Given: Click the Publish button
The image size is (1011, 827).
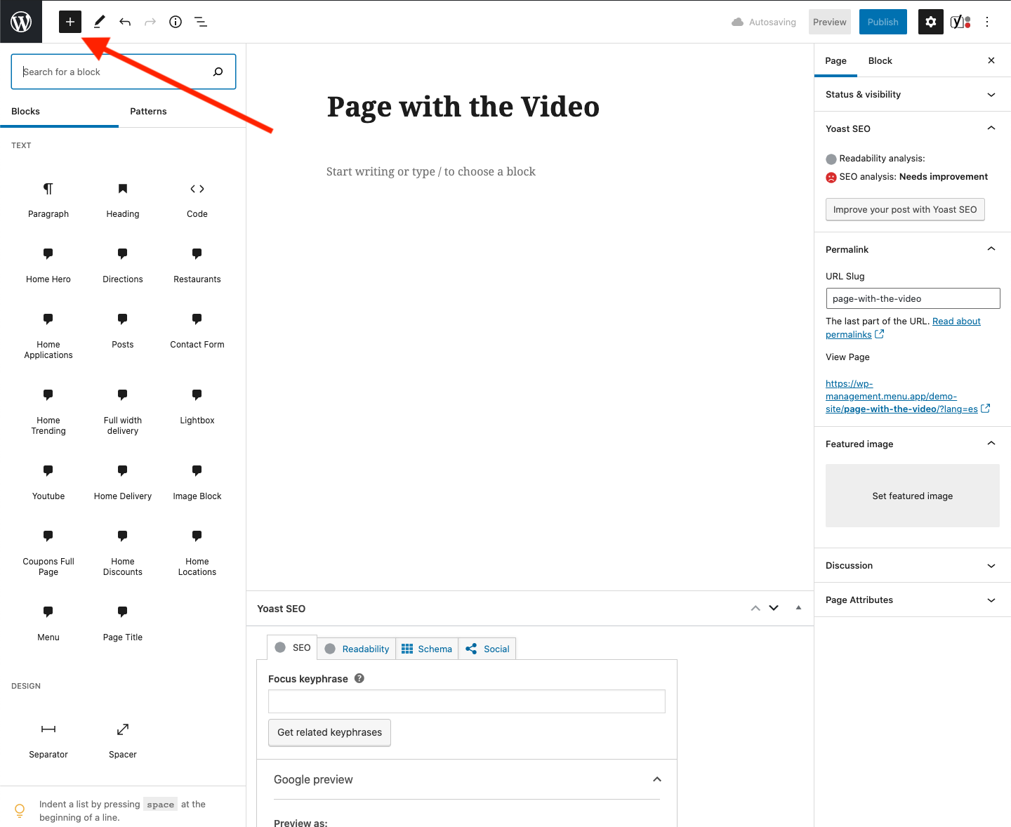Looking at the screenshot, I should pos(883,22).
